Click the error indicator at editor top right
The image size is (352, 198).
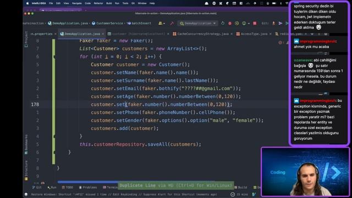280,42
